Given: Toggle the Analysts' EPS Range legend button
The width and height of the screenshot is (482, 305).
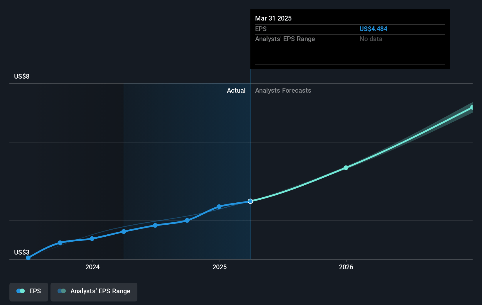Looking at the screenshot, I should [94, 292].
